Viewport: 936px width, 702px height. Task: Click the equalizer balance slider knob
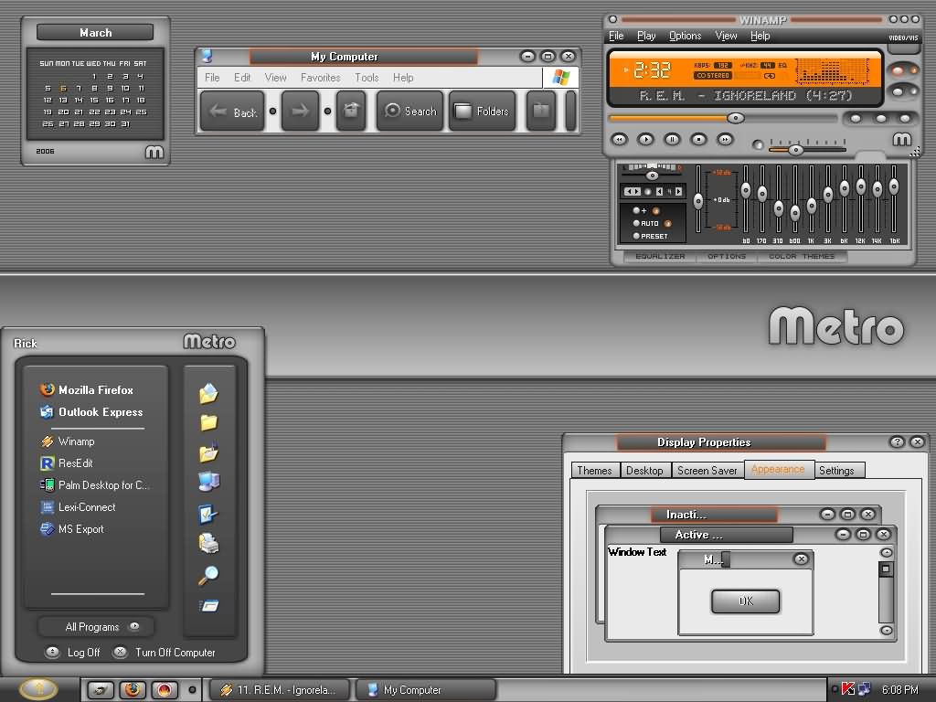[652, 175]
